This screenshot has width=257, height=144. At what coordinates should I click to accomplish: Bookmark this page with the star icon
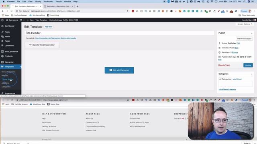click(x=128, y=11)
